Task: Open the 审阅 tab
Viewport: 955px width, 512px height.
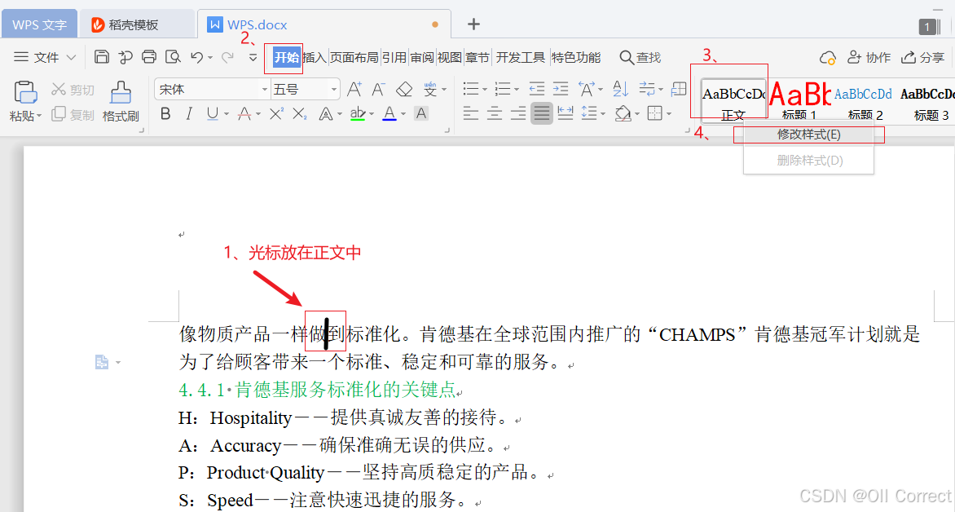Action: coord(422,57)
